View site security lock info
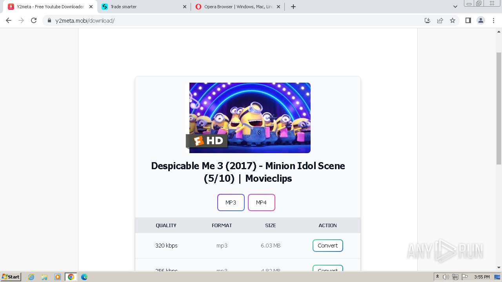Viewport: 502px width, 282px height. 49,20
